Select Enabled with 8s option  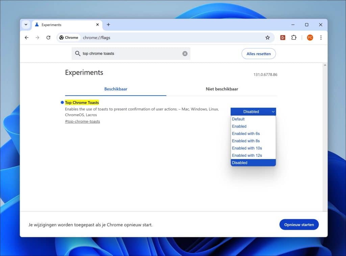coord(253,141)
